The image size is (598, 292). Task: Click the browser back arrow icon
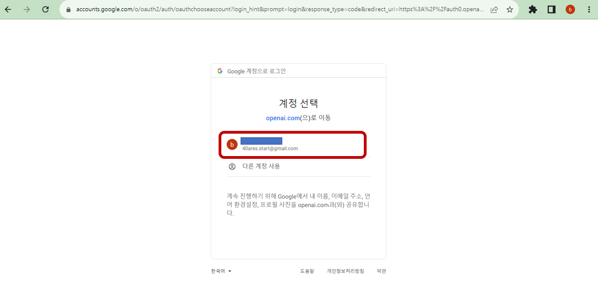coord(8,9)
